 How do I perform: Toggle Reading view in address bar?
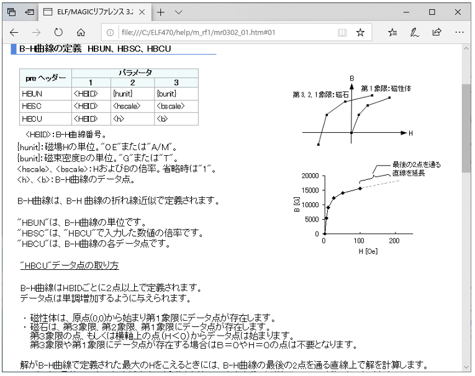point(342,32)
